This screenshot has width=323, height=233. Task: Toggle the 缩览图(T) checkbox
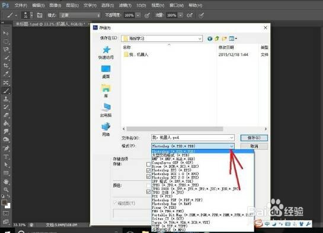[115, 203]
